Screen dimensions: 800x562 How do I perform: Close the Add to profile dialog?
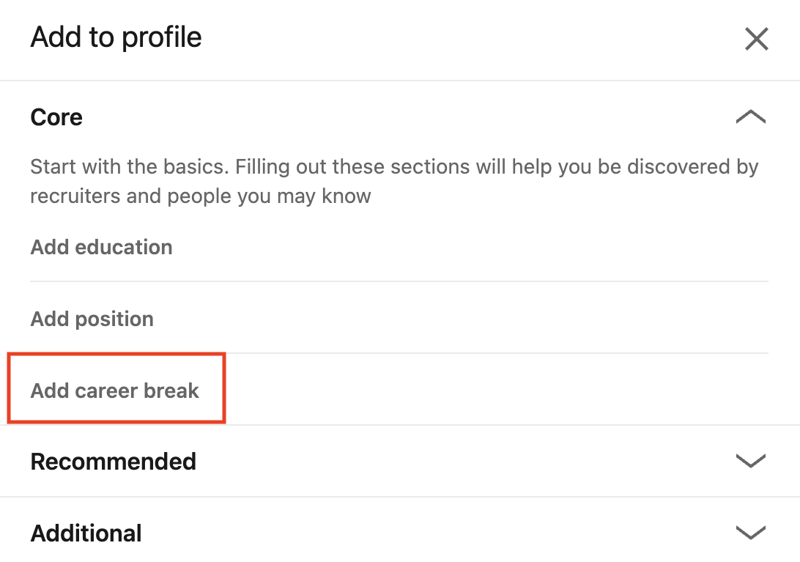[756, 39]
